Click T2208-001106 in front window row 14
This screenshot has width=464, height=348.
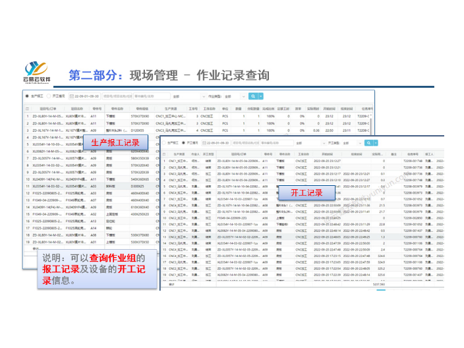pos(413,243)
